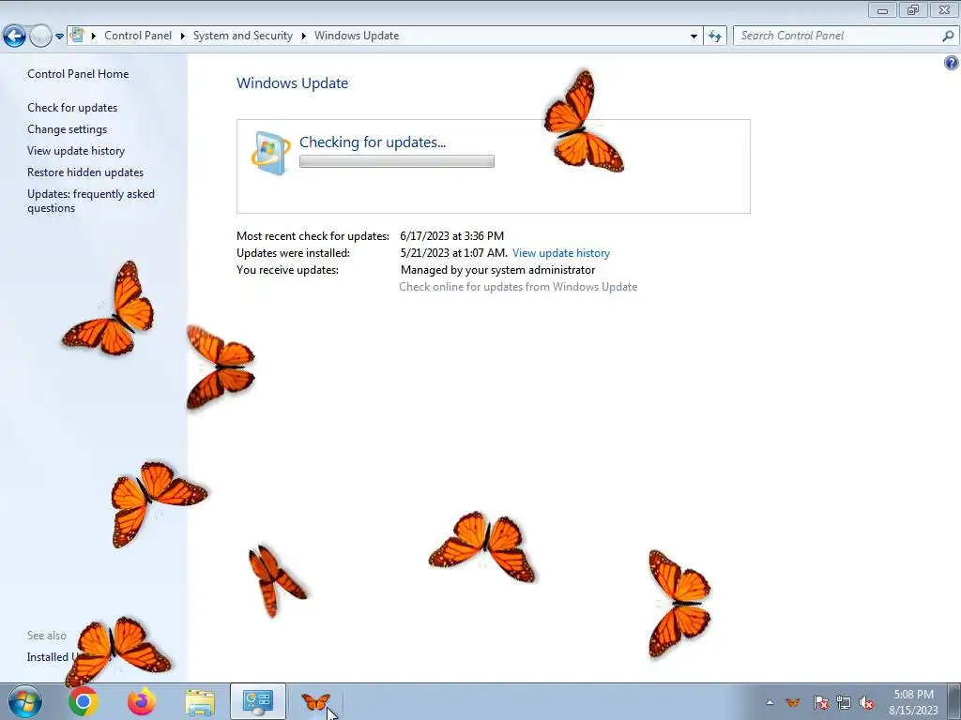Open Action Center flag icon
This screenshot has width=961, height=720.
[820, 702]
